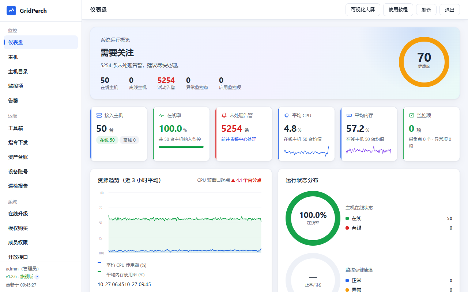
Task: Click the green 在线 legend dot
Action: (x=347, y=219)
